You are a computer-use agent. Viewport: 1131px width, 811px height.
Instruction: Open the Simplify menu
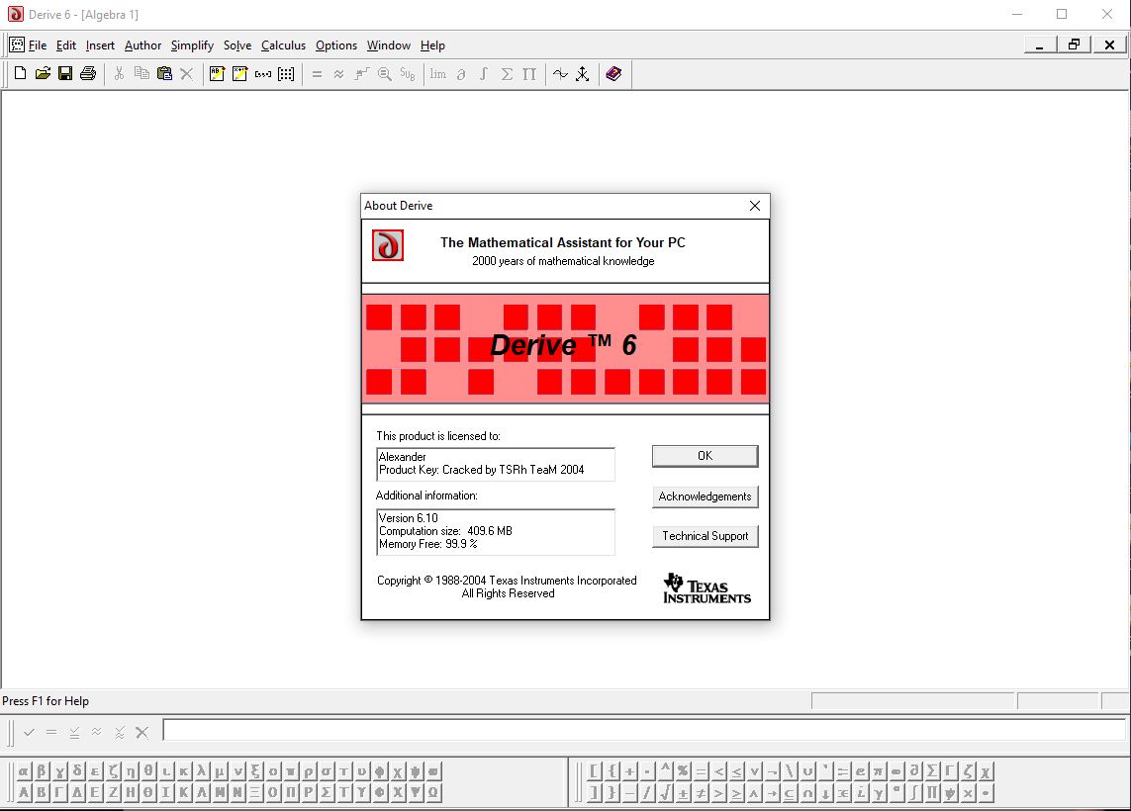[x=192, y=45]
